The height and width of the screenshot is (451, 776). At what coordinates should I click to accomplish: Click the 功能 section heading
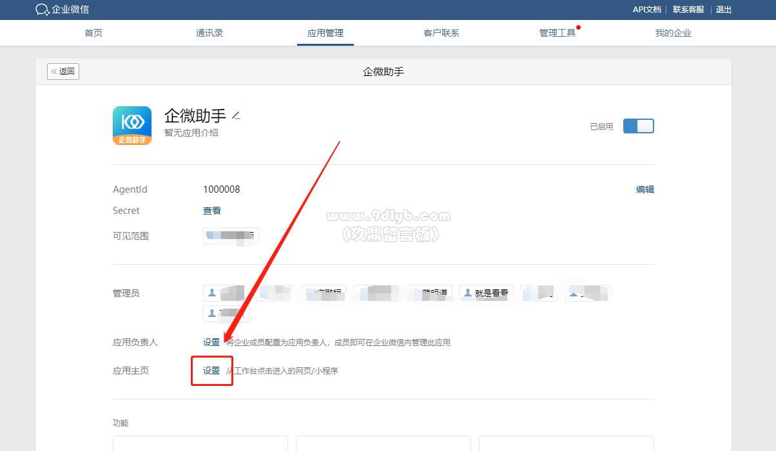(x=121, y=423)
